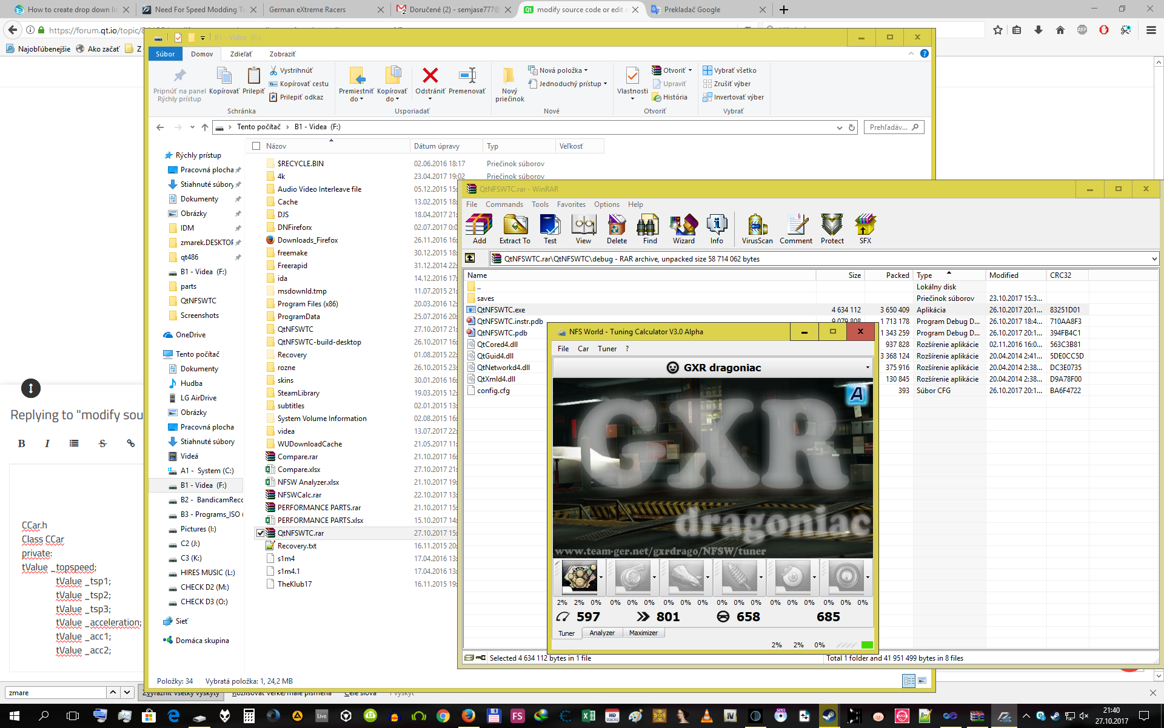
Task: Open the Firefox icon on the taskbar
Action: click(468, 716)
